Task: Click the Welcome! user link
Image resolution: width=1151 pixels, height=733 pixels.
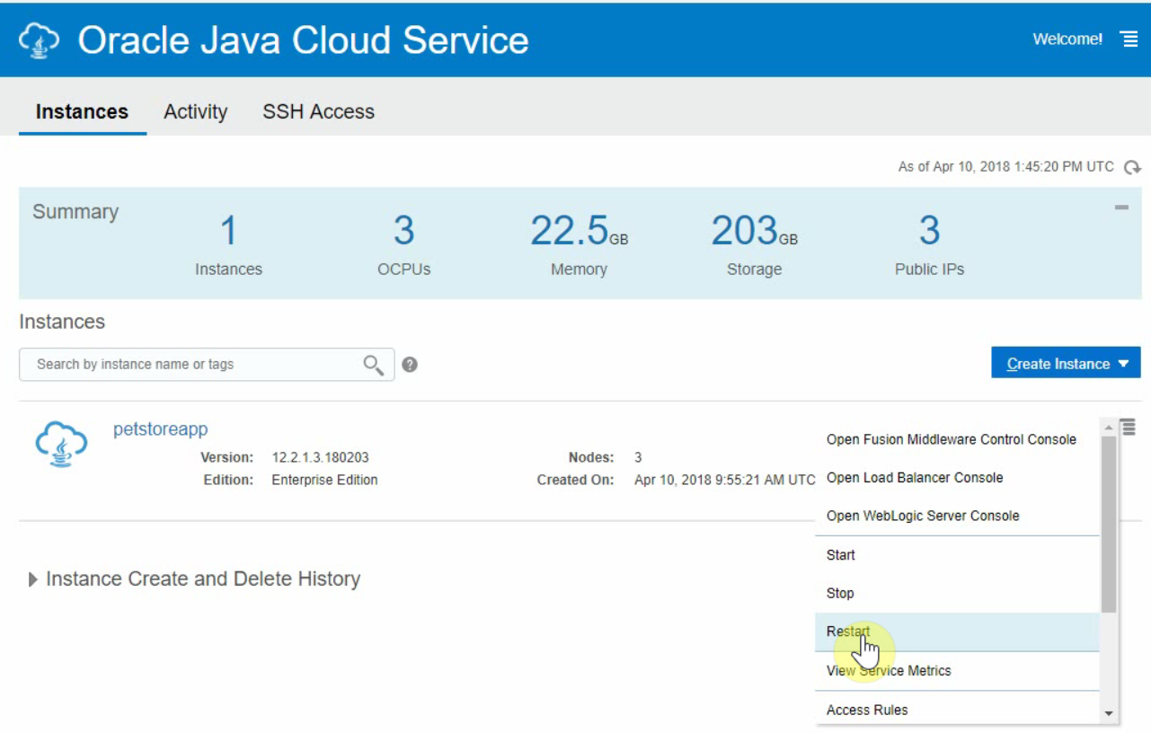Action: tap(1067, 40)
